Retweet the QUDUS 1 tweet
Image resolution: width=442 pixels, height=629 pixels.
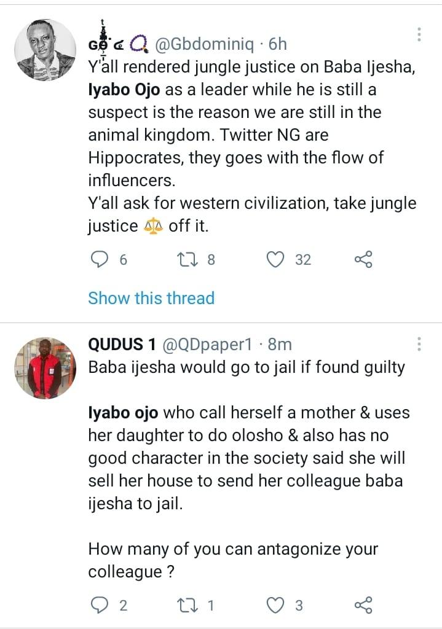pyautogui.click(x=184, y=605)
